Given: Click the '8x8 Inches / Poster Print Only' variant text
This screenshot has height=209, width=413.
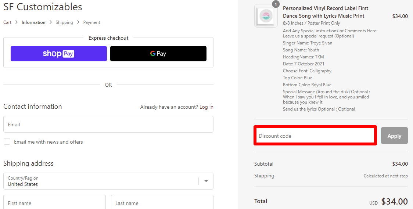Looking at the screenshot, I should 311,23.
